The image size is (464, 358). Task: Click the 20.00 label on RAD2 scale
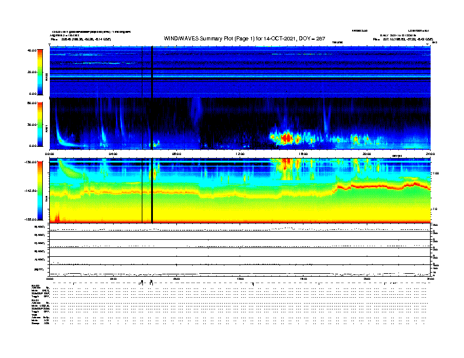[x=32, y=72]
